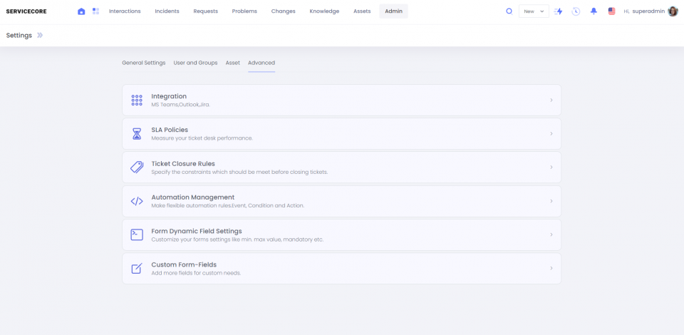This screenshot has width=684, height=335.
Task: Go to the home icon
Action: 81,11
